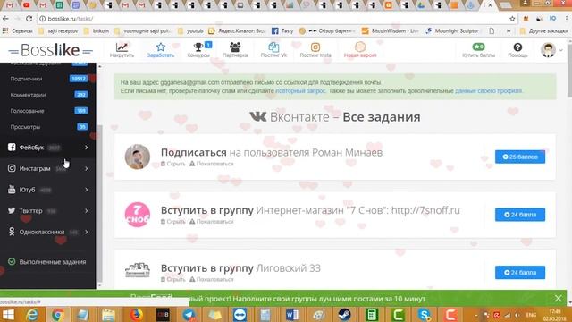
Task: Open the bitkoin bookmark folder
Action: click(97, 31)
